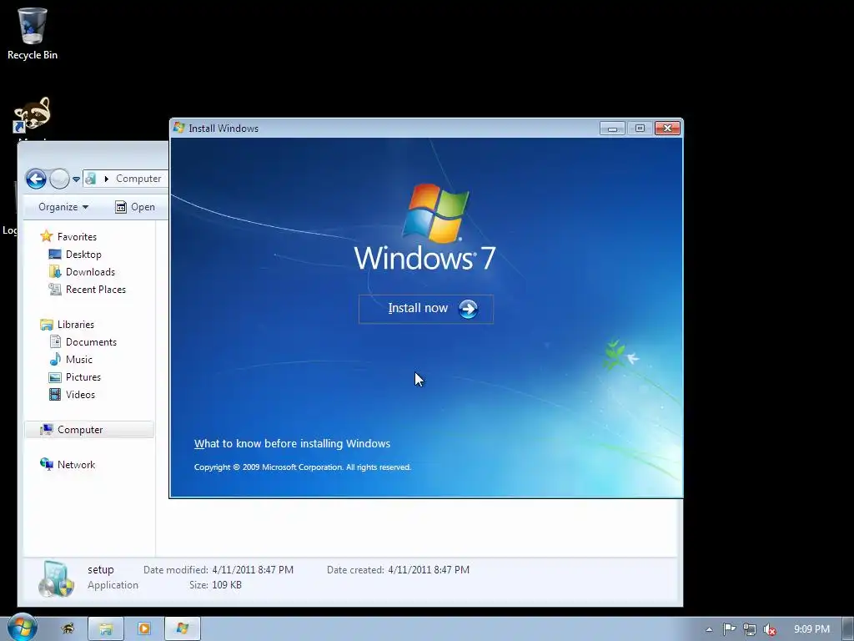Click the setup file name in details pane

click(x=101, y=569)
